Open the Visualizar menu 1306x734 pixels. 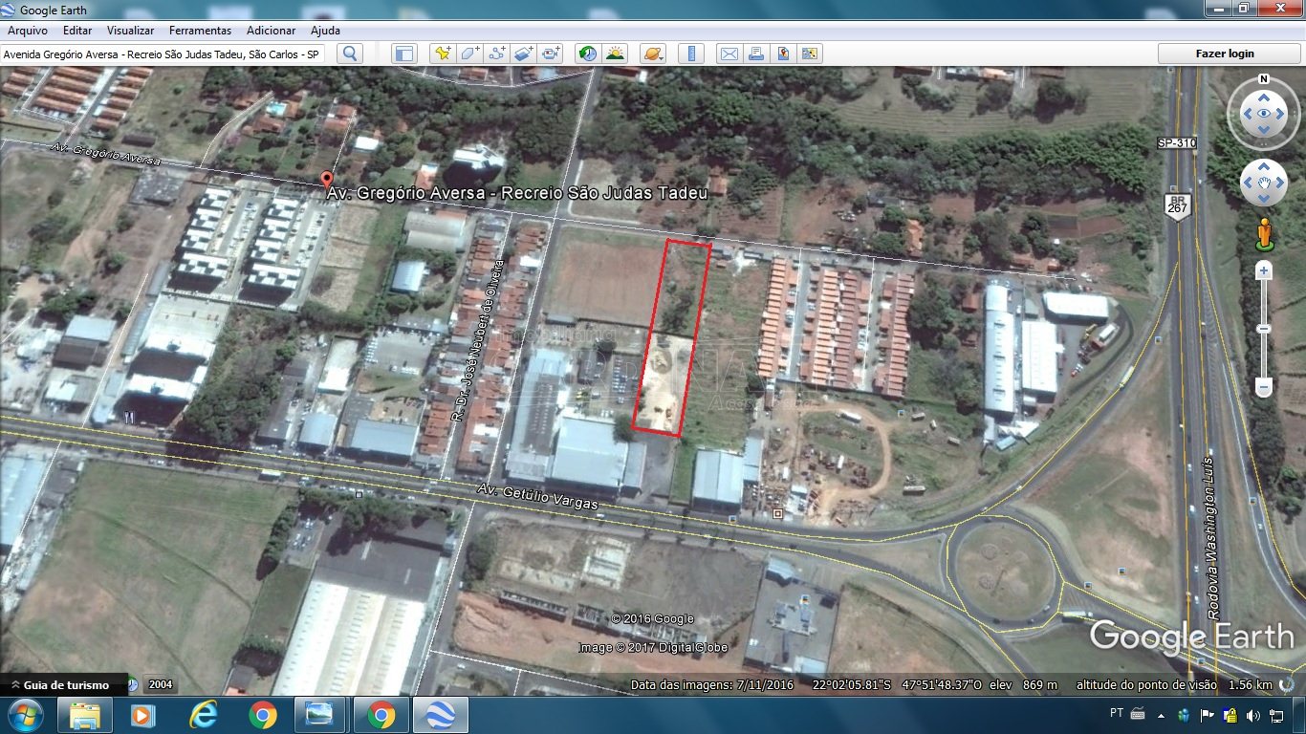click(130, 31)
